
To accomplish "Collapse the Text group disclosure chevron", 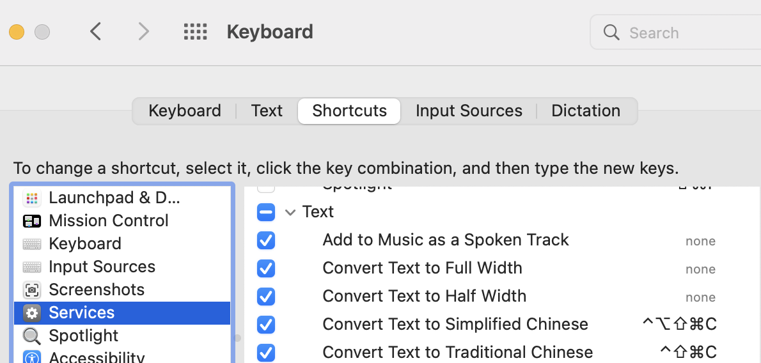I will pyautogui.click(x=290, y=212).
